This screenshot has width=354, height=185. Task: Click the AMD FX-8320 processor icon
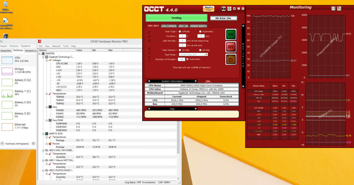[x=47, y=134]
